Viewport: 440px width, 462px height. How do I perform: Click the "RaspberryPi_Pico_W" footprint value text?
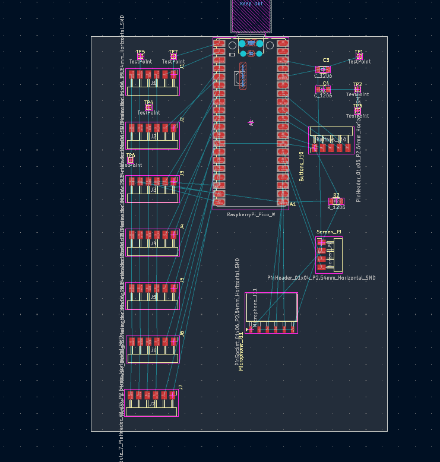(x=251, y=214)
